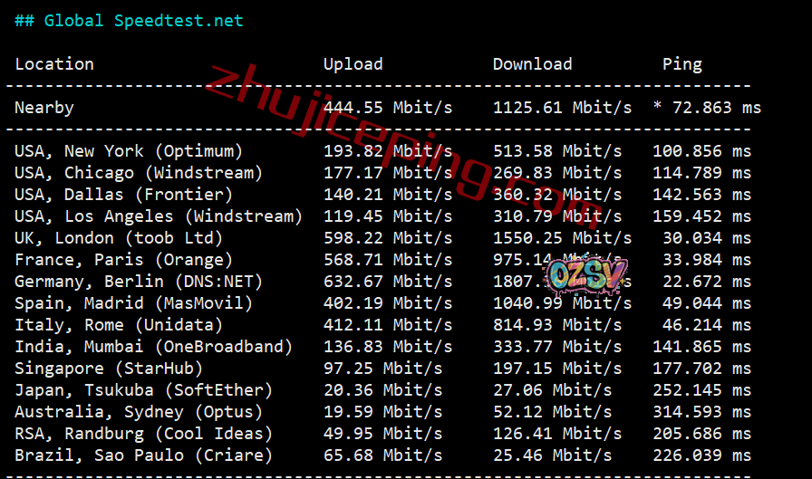The width and height of the screenshot is (812, 479).
Task: Click the Location column header
Action: [x=54, y=64]
